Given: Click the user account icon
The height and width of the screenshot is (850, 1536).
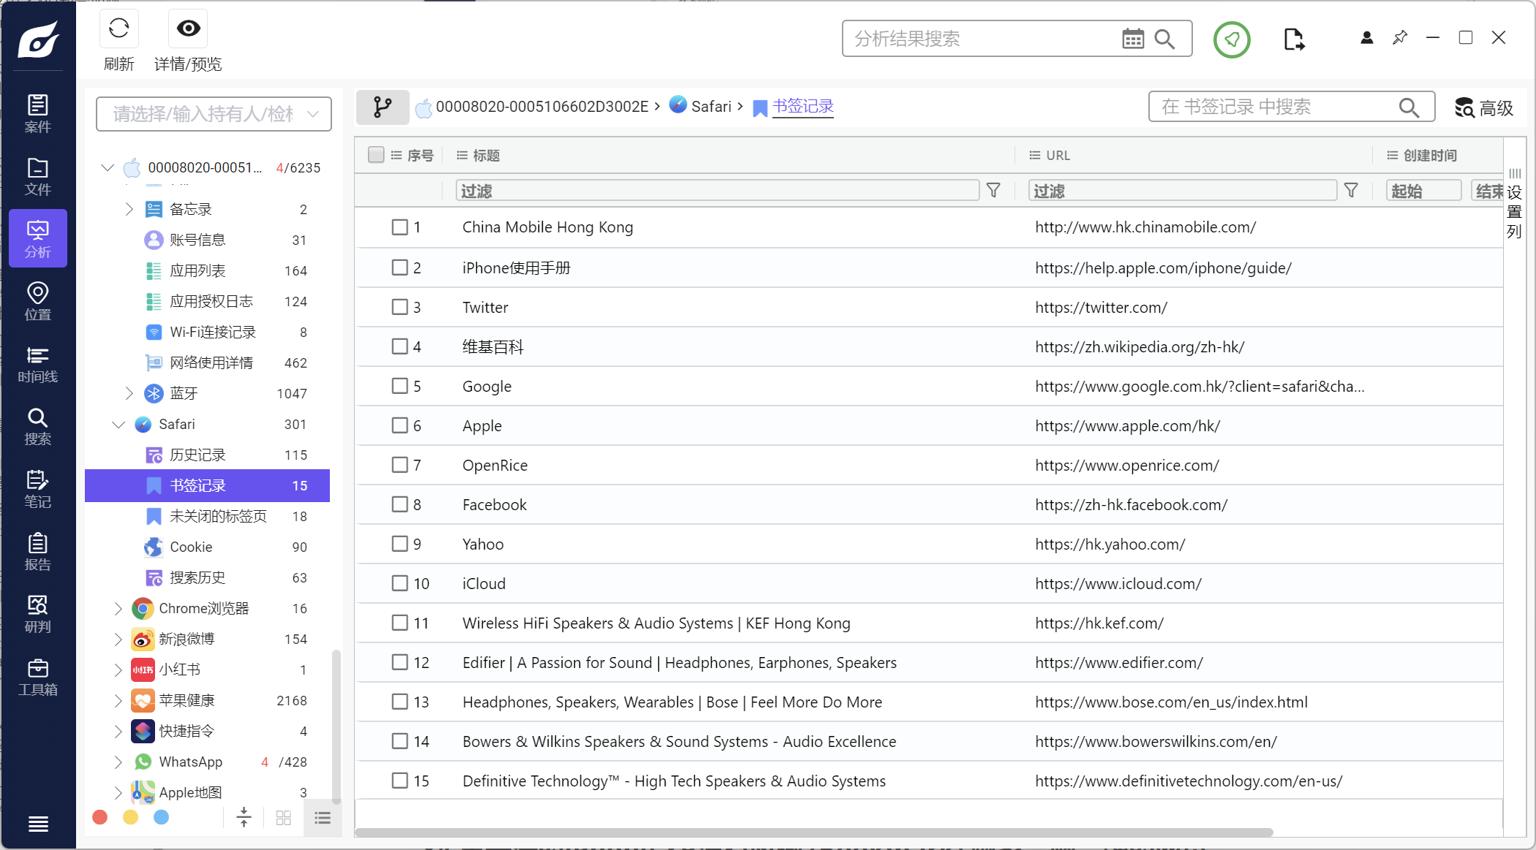Looking at the screenshot, I should [x=1366, y=37].
